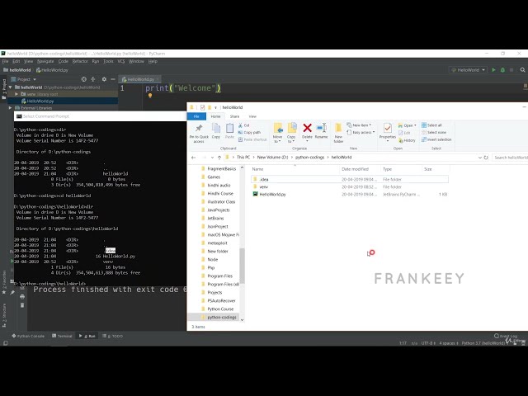This screenshot has width=528, height=396.
Task: Open the Refactor menu in PyCharm
Action: coord(80,61)
